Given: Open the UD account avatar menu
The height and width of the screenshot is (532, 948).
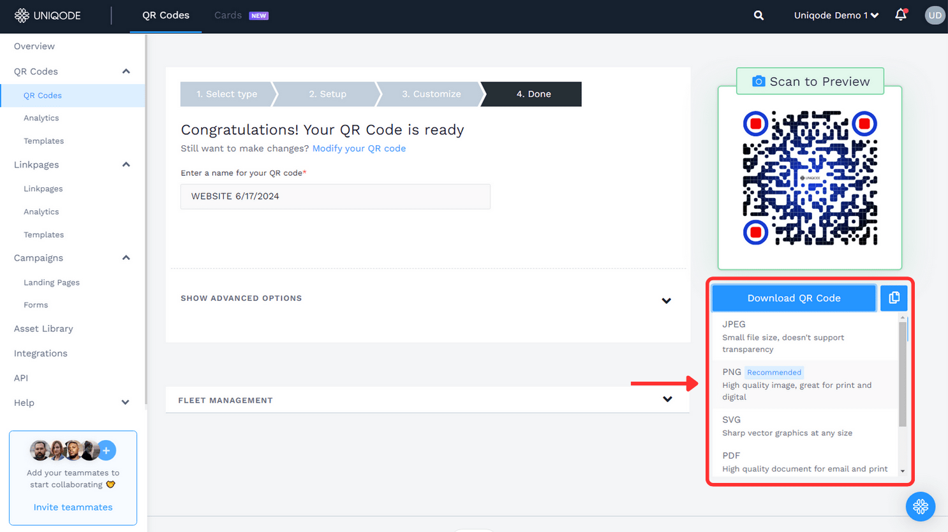Looking at the screenshot, I should coord(935,15).
